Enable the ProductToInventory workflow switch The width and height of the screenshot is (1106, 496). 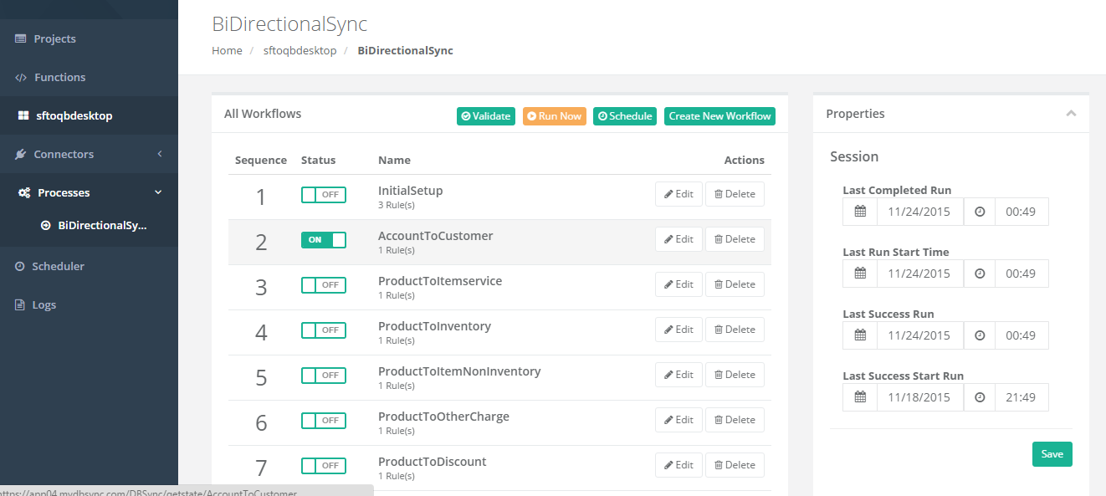(323, 330)
